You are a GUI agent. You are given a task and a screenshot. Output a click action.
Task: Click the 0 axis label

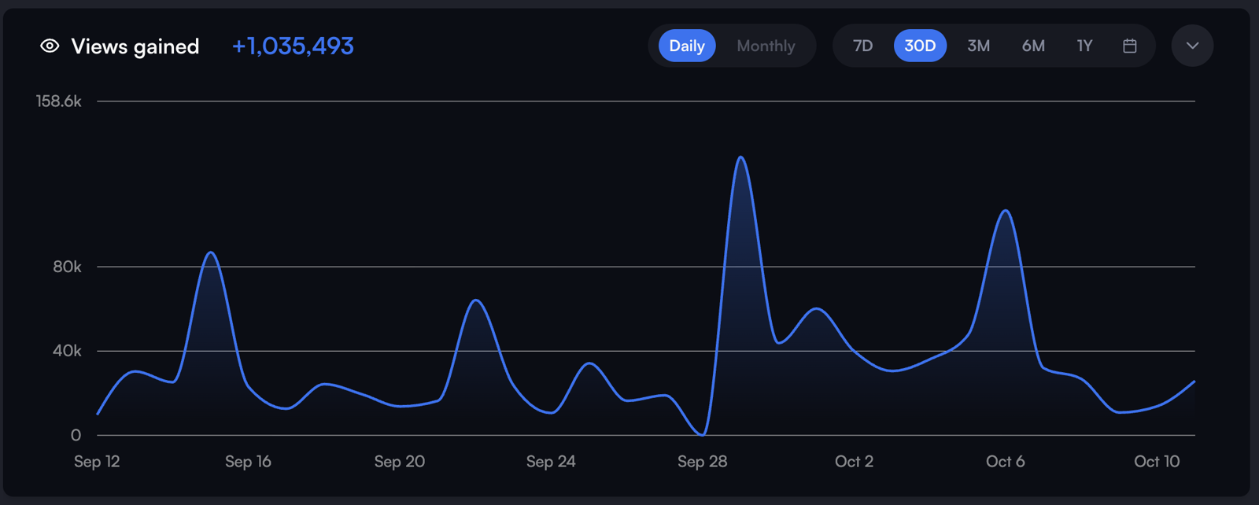coord(76,435)
